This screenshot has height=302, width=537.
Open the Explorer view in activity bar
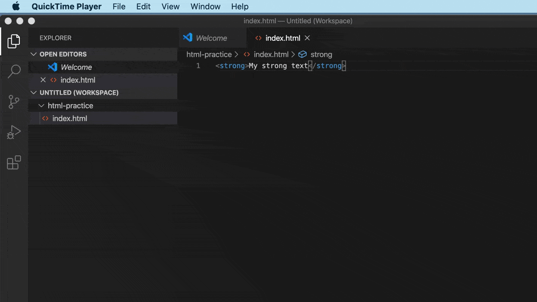click(14, 41)
